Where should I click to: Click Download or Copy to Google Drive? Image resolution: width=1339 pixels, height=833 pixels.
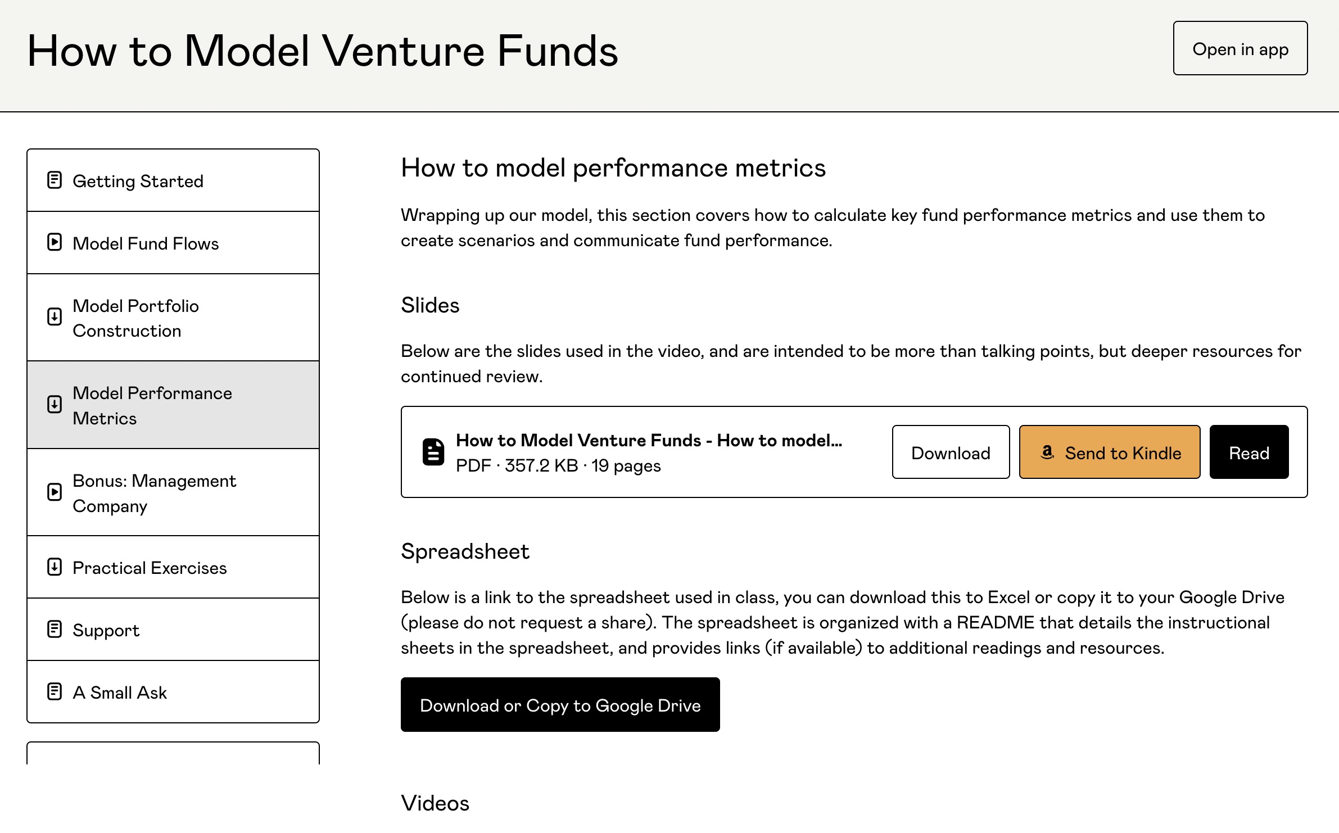point(560,704)
